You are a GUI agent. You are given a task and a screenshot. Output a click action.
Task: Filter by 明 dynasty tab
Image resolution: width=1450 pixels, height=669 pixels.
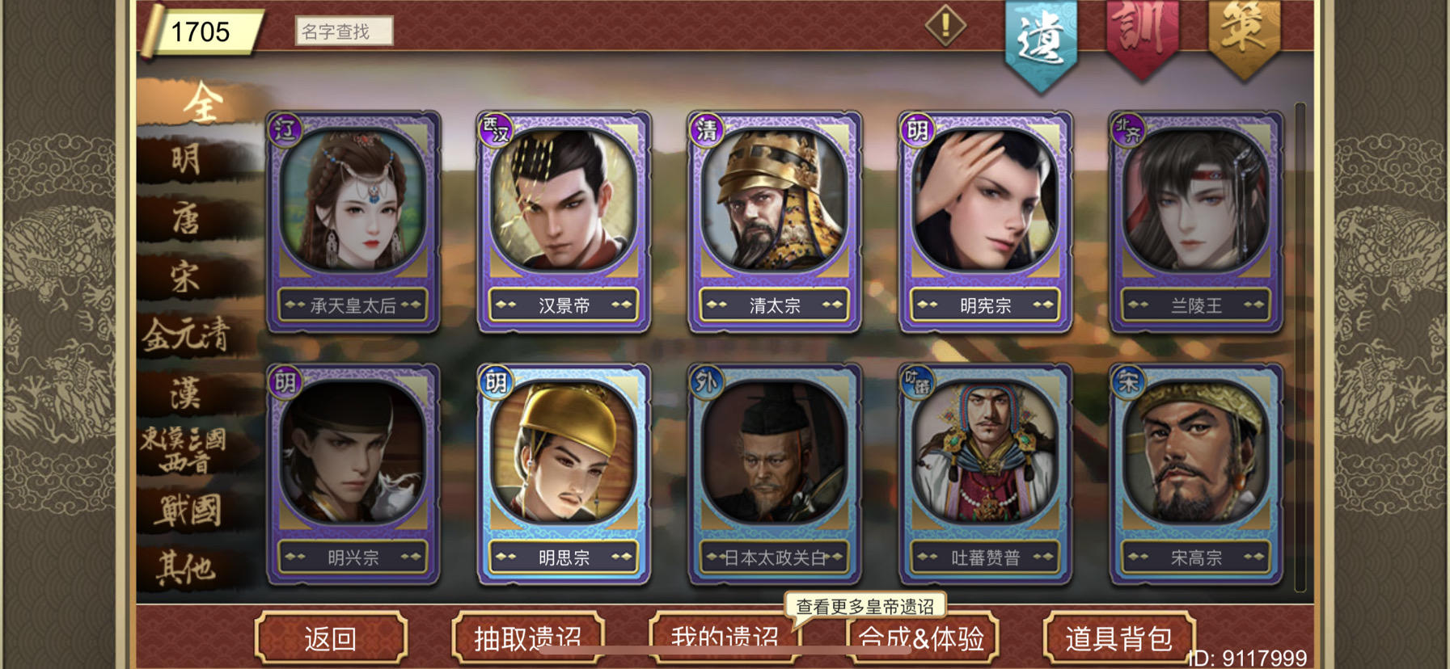coord(187,159)
